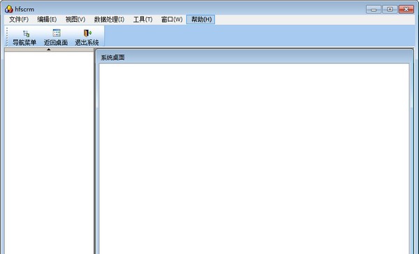419x254 pixels.
Task: Minimize the hfscrm window
Action: point(374,9)
